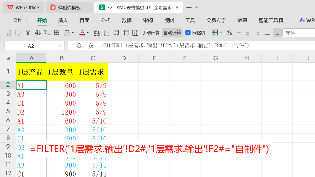Click the plus new tab button
Screen dimensions: 315x177
pos(189,7)
